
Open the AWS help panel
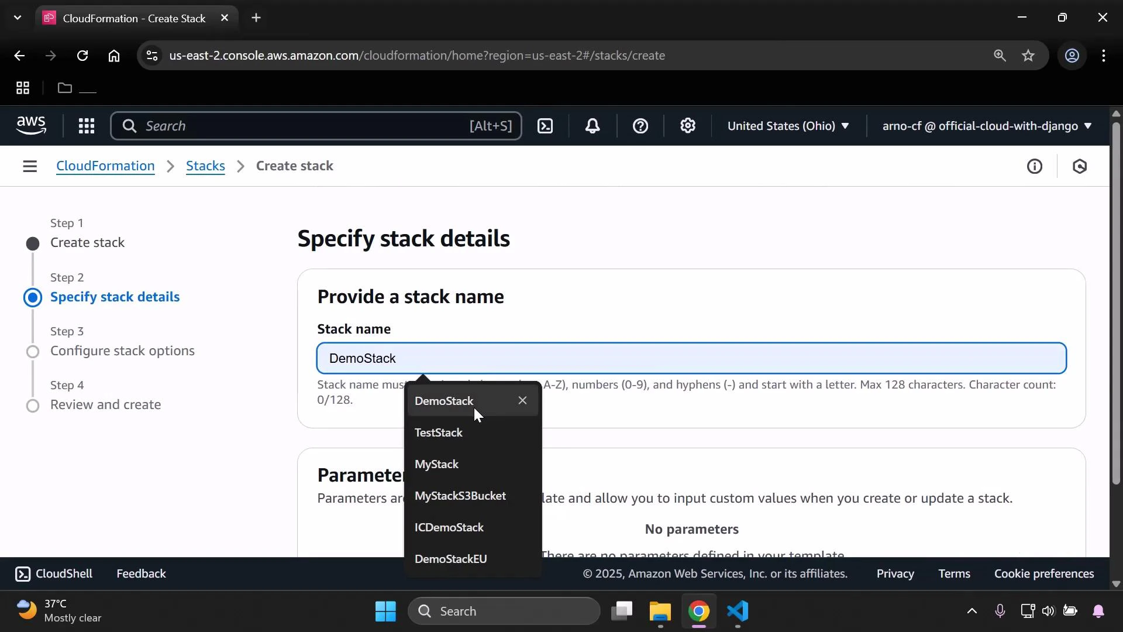[641, 126]
